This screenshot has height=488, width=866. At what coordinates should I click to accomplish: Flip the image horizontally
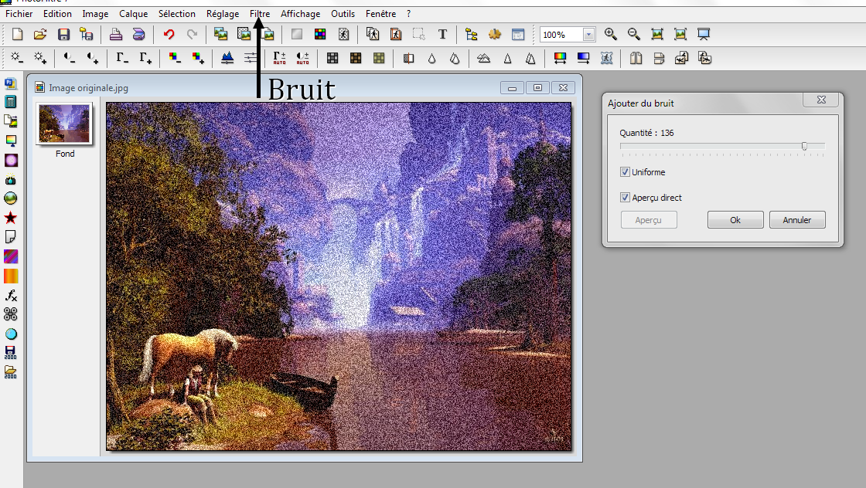[x=635, y=58]
